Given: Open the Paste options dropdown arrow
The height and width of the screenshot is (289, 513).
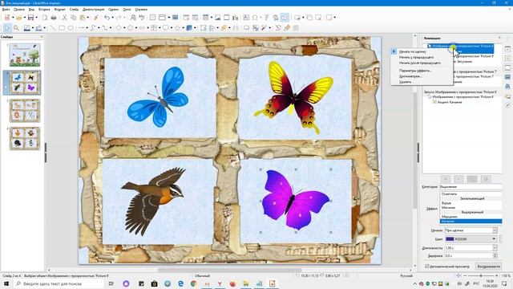Looking at the screenshot, I should (x=87, y=18).
